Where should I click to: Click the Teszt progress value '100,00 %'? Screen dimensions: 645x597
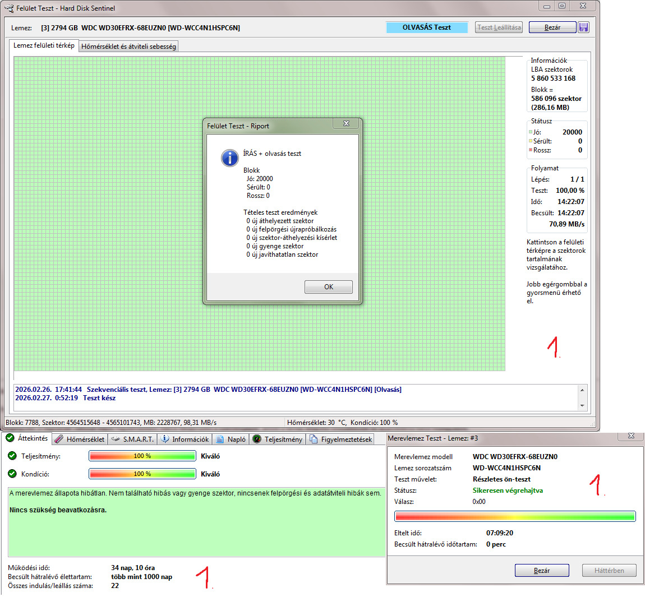click(x=570, y=191)
